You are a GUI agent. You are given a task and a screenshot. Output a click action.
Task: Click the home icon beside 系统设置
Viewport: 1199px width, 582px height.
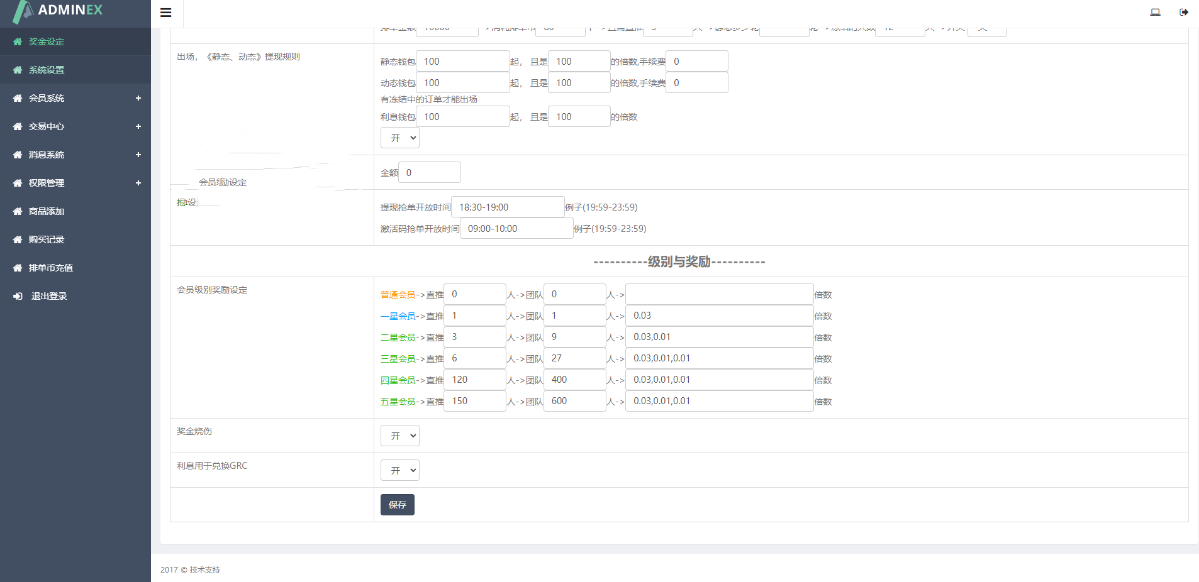tap(18, 70)
